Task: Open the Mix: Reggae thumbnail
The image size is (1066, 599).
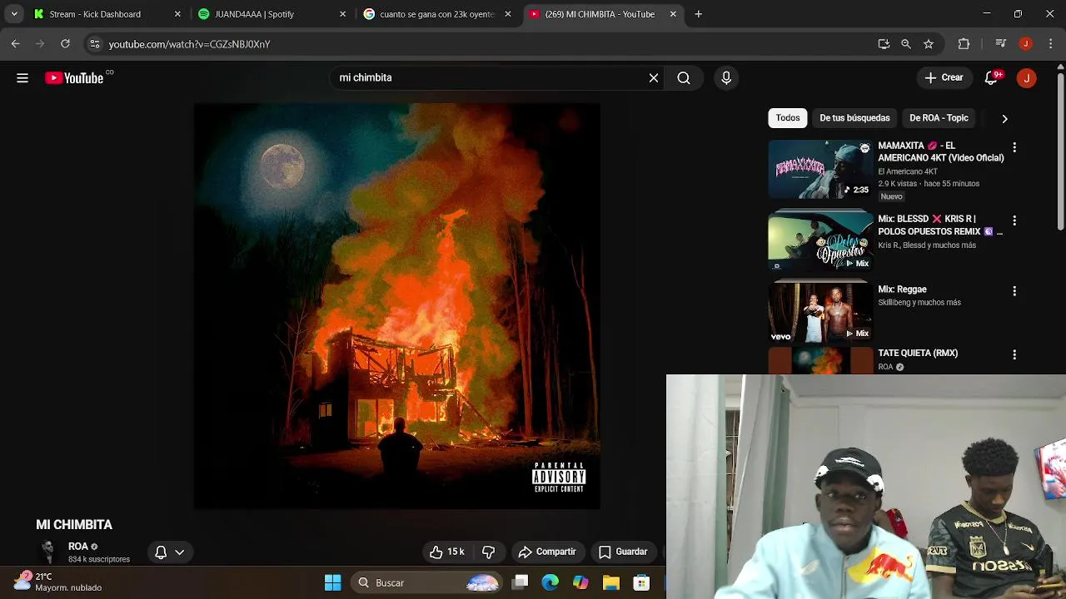Action: point(820,312)
